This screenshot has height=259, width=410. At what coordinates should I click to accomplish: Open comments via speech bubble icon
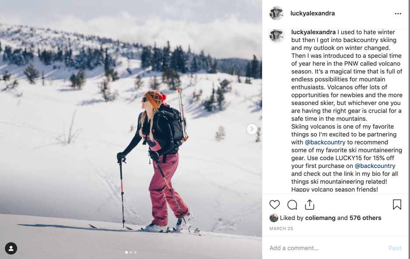[x=292, y=205]
